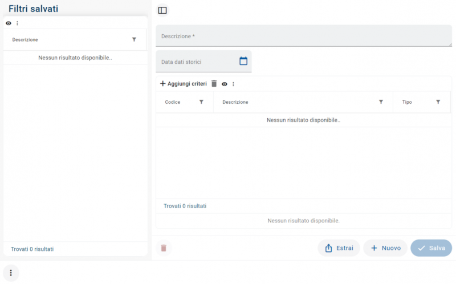Open criteria table three-dot menu
The width and height of the screenshot is (456, 284).
coord(233,84)
